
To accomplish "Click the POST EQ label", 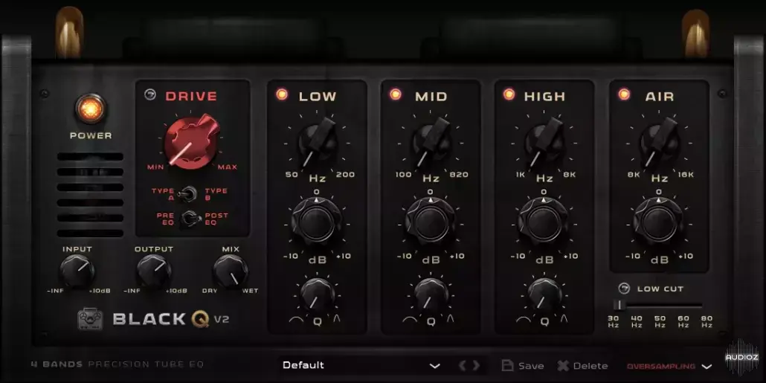I will click(x=216, y=219).
